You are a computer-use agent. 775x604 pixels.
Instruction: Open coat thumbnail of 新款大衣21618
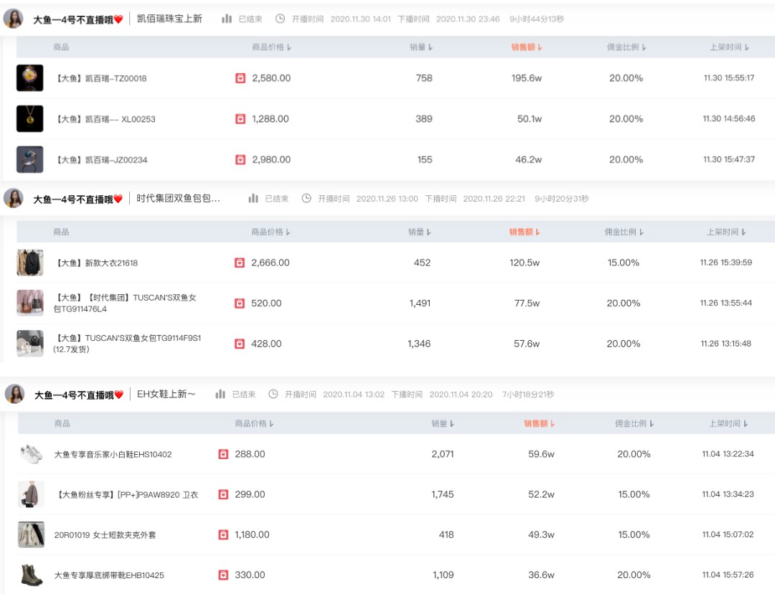tap(30, 263)
